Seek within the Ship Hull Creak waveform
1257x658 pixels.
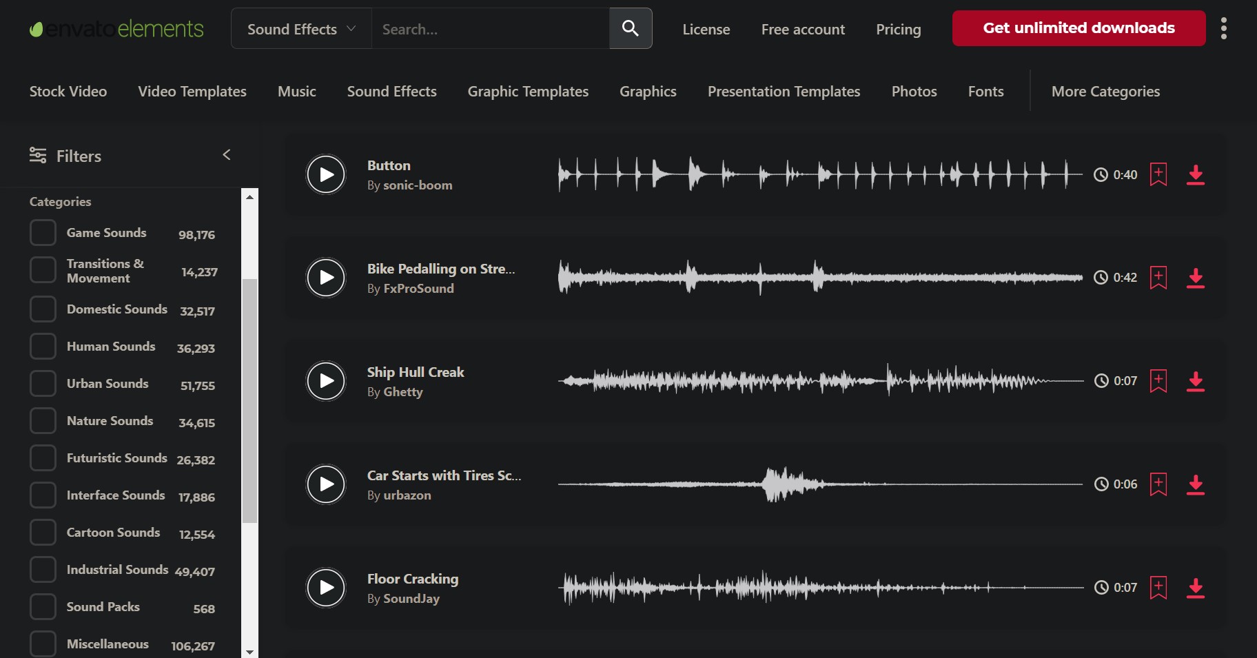pos(820,381)
